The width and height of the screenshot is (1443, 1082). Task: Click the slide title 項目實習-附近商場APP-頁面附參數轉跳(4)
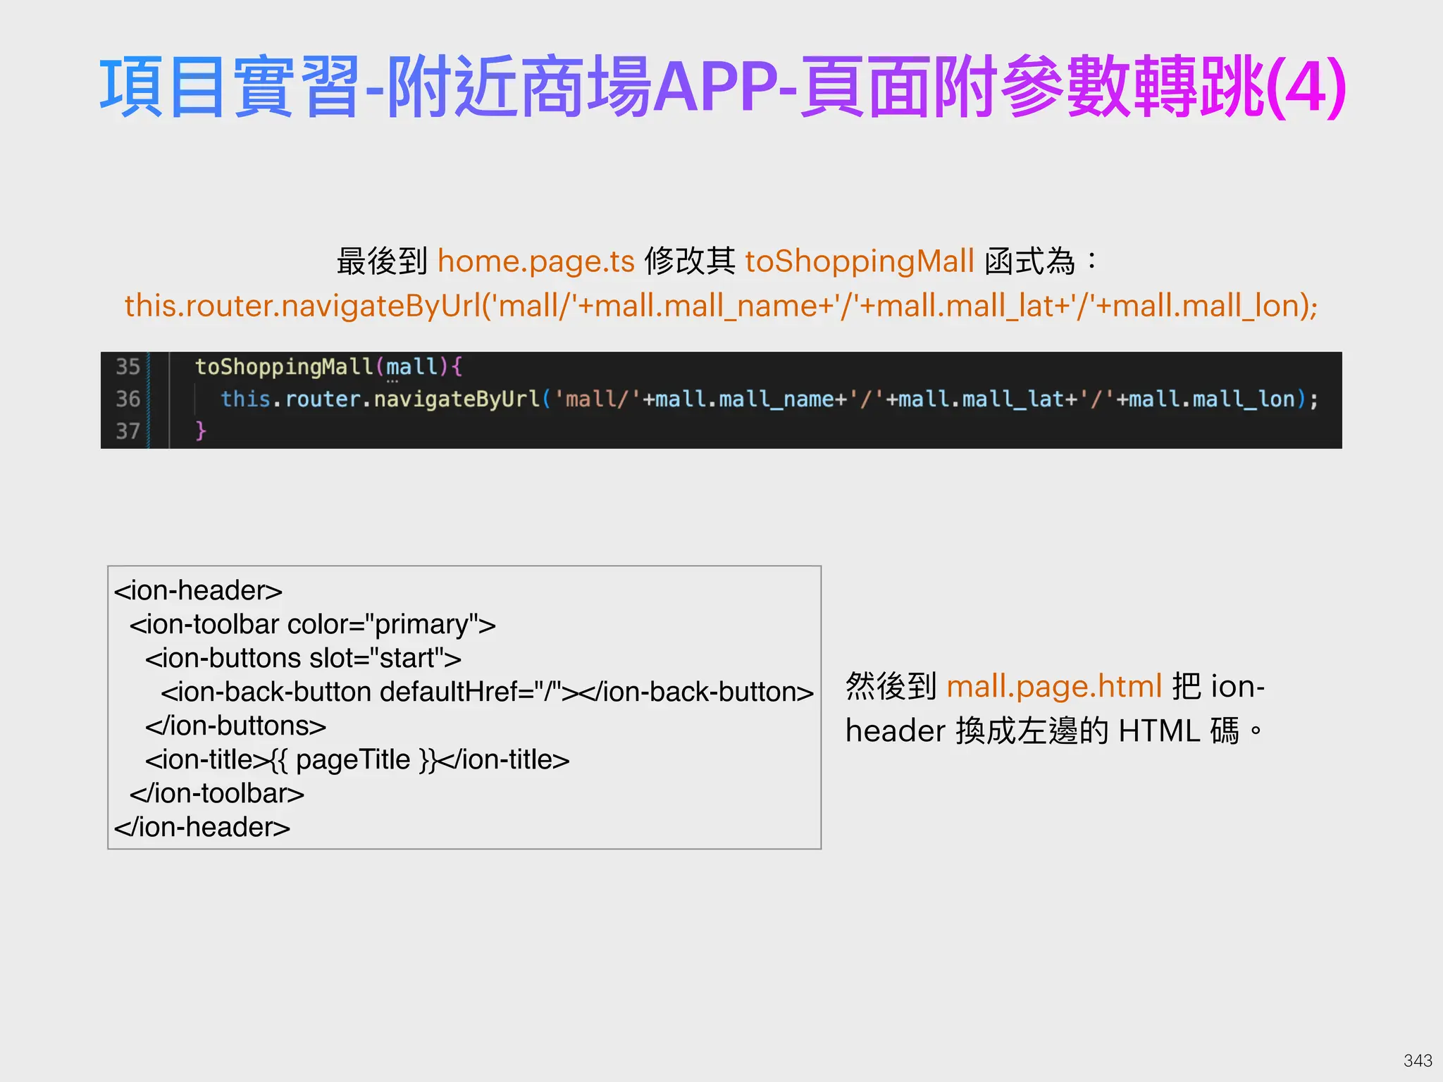pyautogui.click(x=721, y=87)
